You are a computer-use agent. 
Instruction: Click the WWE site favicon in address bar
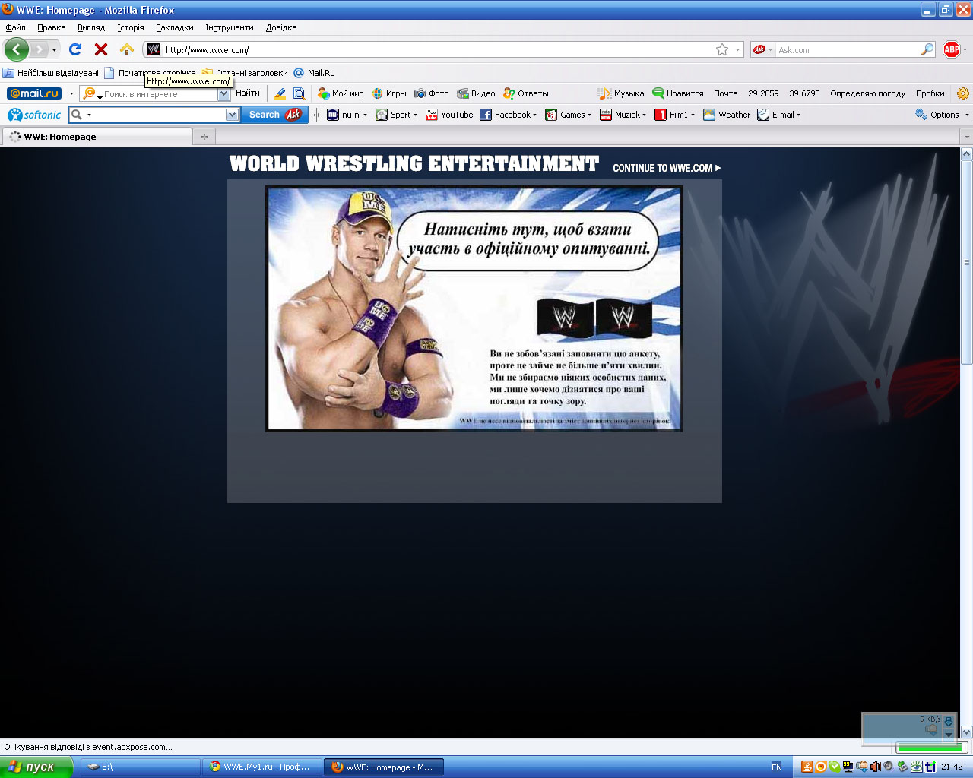(x=154, y=49)
